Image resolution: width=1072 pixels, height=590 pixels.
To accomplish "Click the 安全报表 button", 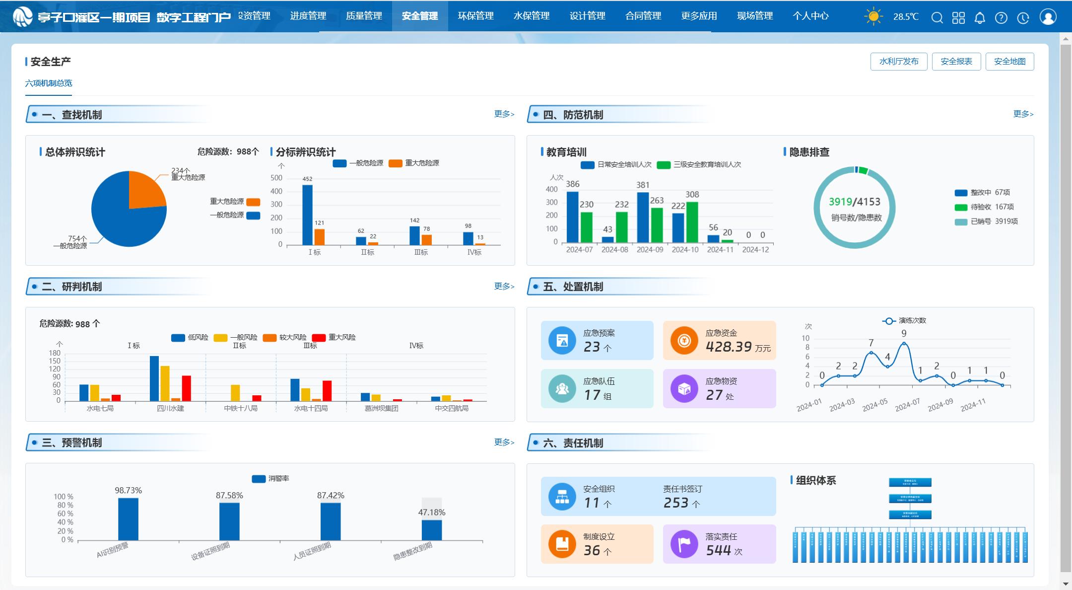I will 956,62.
